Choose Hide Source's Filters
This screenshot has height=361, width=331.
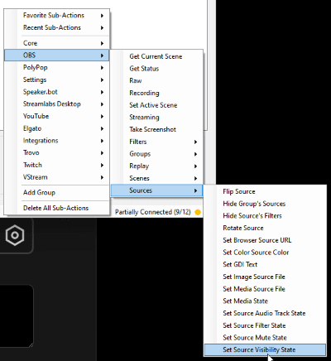click(x=265, y=216)
